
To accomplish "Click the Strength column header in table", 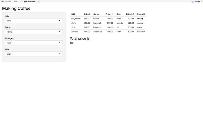I will [141, 14].
